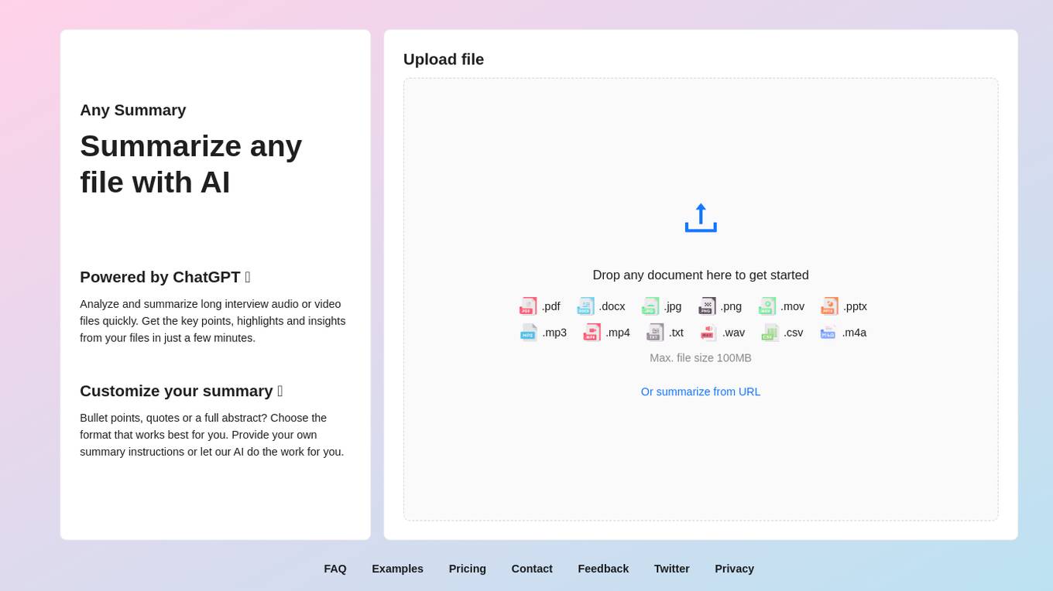Click the PNG file type icon
The width and height of the screenshot is (1053, 591).
click(x=707, y=306)
